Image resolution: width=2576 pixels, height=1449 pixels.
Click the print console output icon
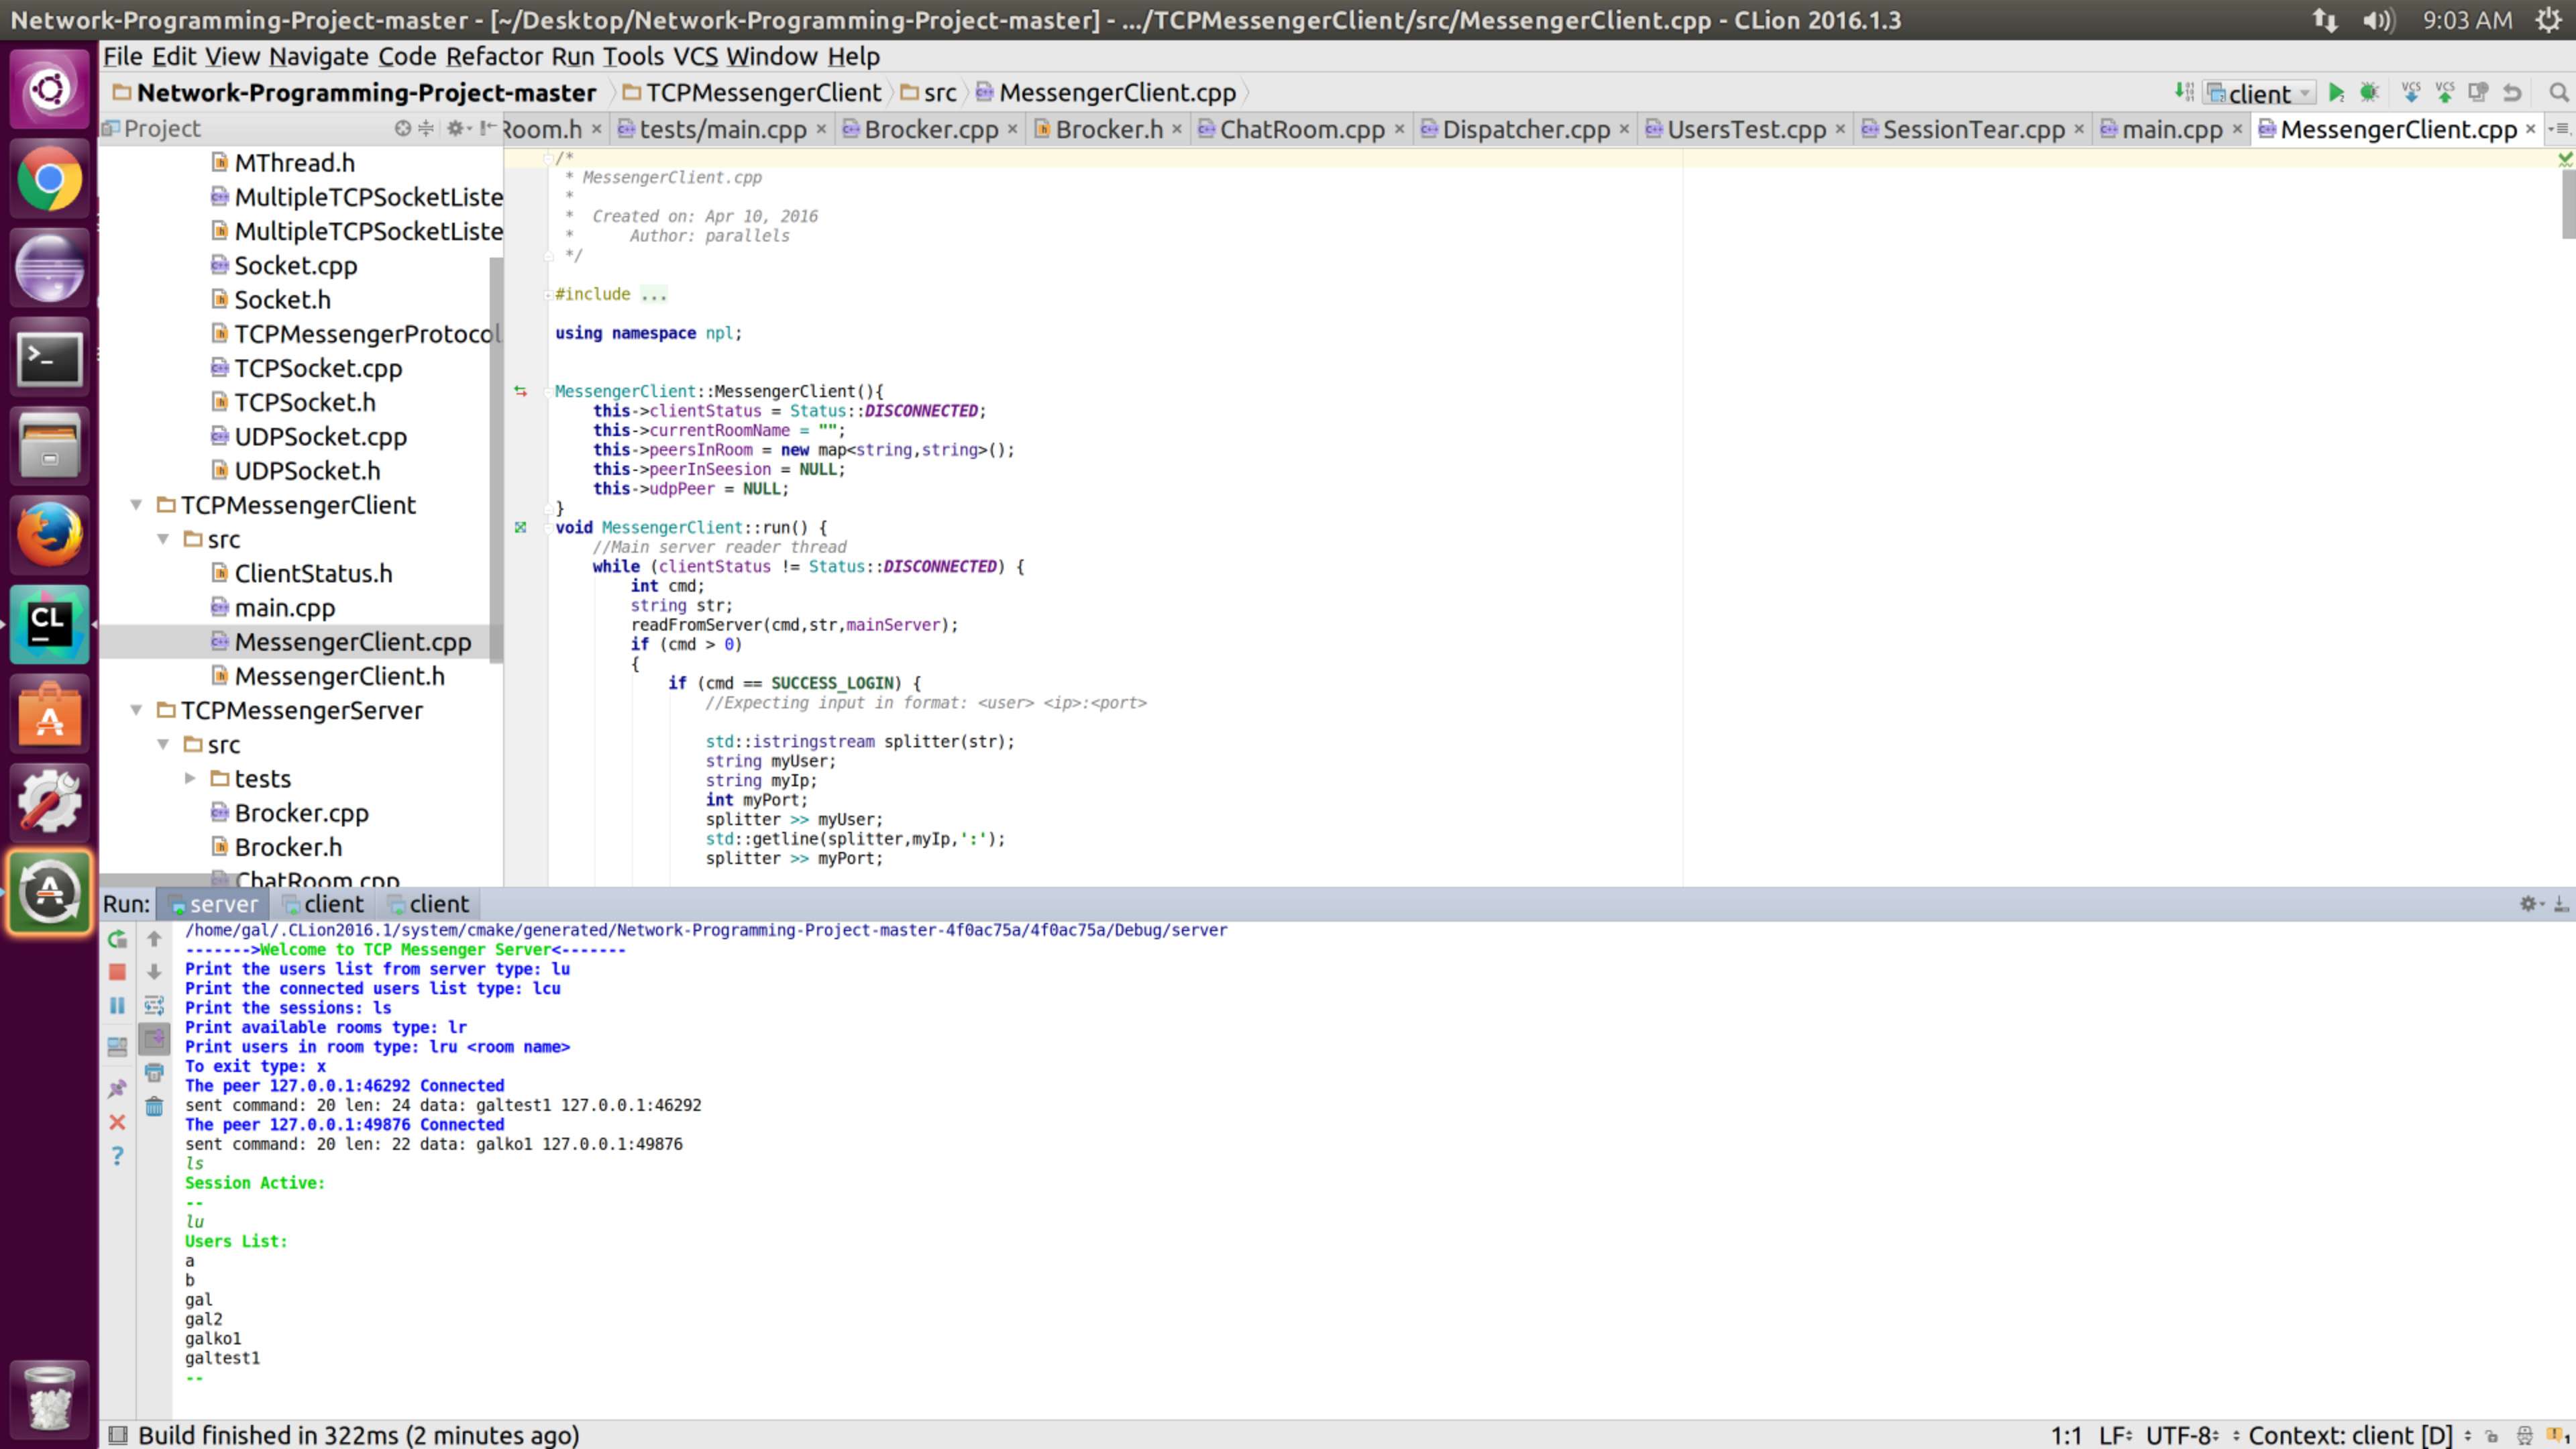pos(154,1072)
